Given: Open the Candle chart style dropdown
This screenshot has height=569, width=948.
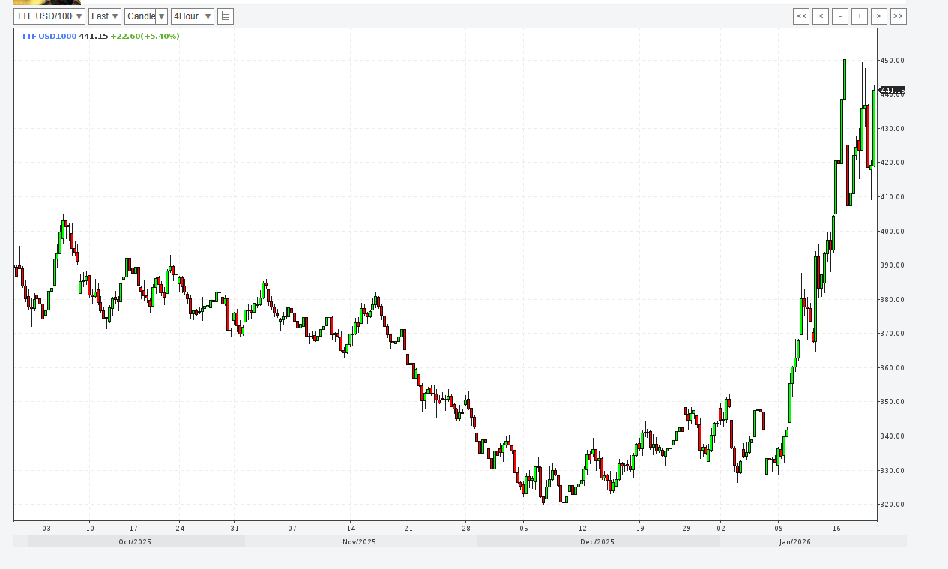Looking at the screenshot, I should click(x=145, y=16).
